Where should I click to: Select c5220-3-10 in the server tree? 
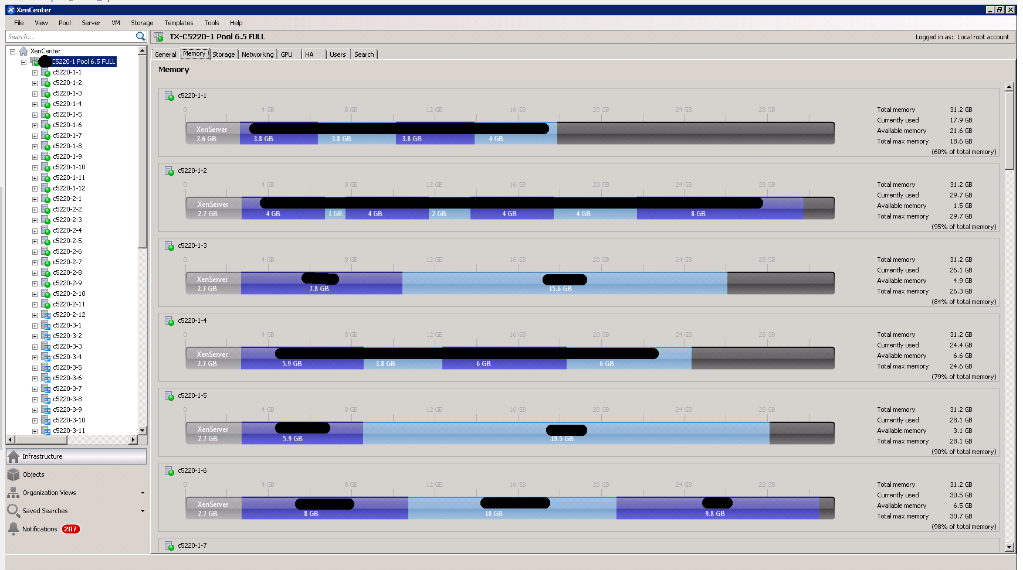pyautogui.click(x=69, y=420)
